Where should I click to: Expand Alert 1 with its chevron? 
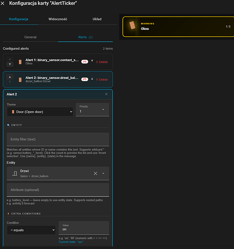92,61
